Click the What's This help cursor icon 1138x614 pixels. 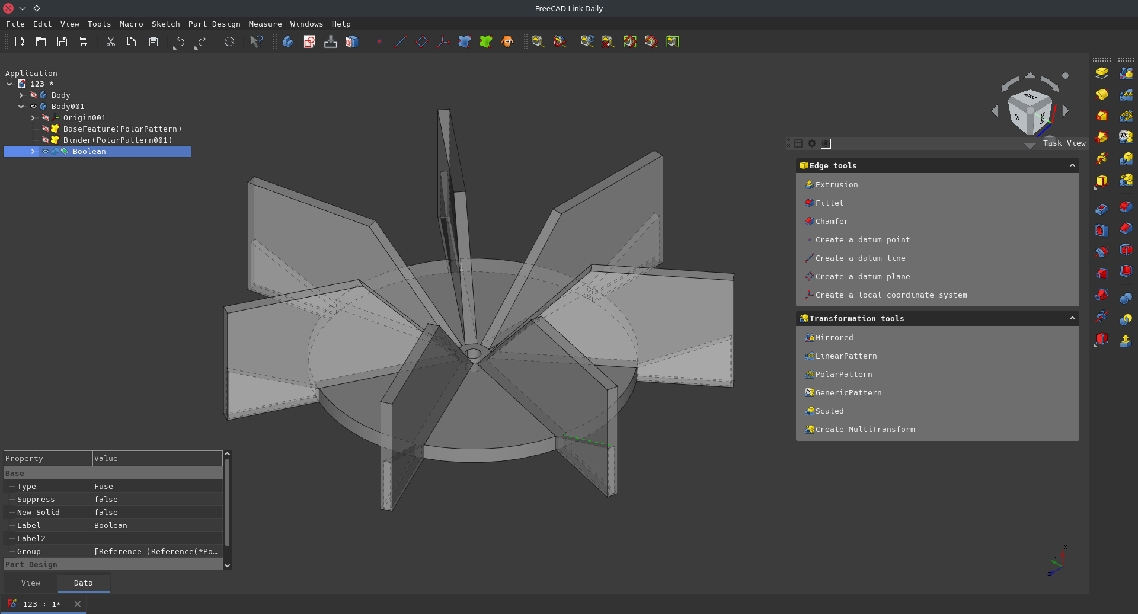pos(256,41)
